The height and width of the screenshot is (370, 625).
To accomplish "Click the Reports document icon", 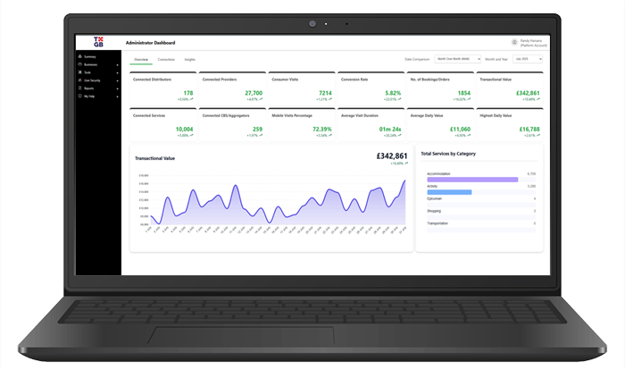I will (x=79, y=88).
